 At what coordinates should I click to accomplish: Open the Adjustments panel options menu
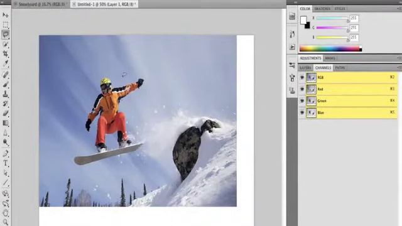click(x=399, y=58)
